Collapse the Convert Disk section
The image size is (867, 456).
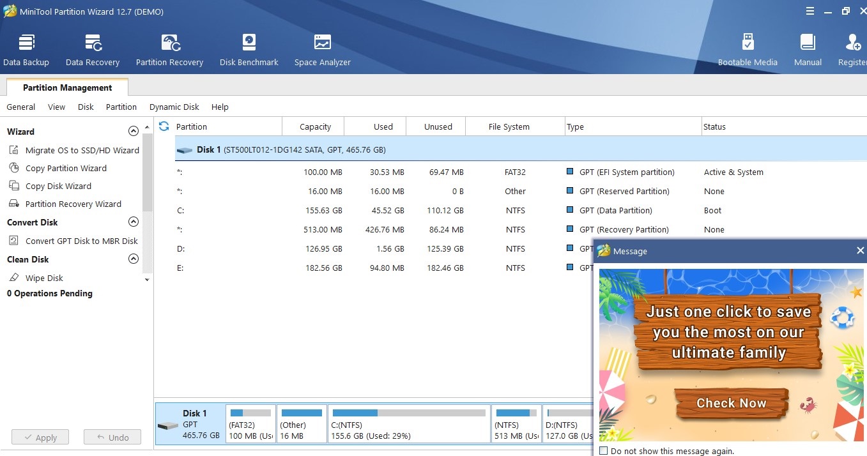click(x=134, y=222)
